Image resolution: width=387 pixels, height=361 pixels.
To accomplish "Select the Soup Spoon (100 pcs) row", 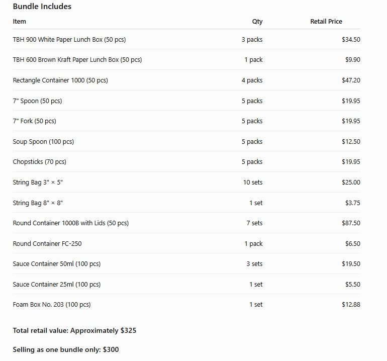I will point(186,141).
